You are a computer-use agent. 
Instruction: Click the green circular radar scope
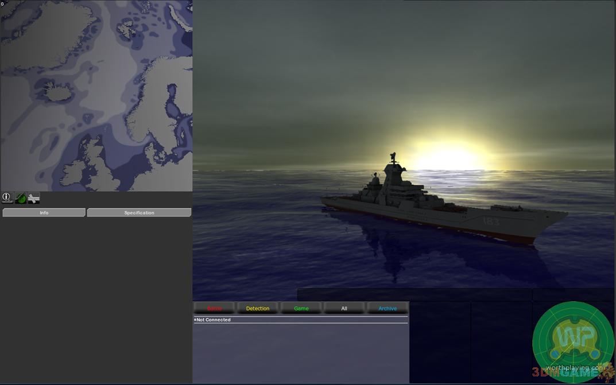[x=572, y=341]
